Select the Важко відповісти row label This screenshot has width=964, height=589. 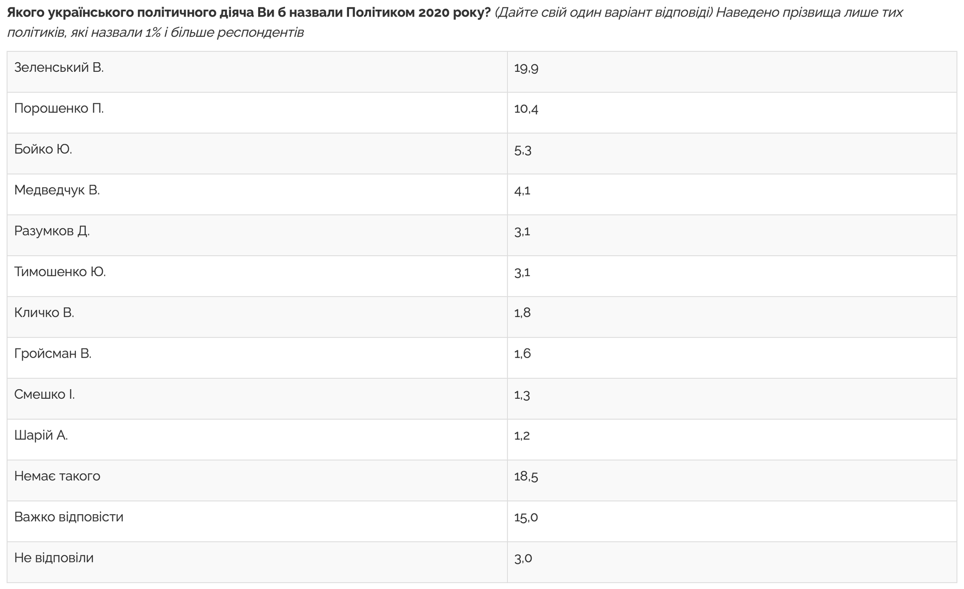pos(69,517)
